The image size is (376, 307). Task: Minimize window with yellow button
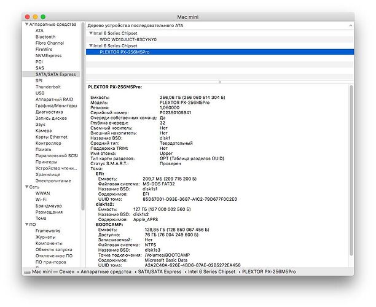coord(35,17)
